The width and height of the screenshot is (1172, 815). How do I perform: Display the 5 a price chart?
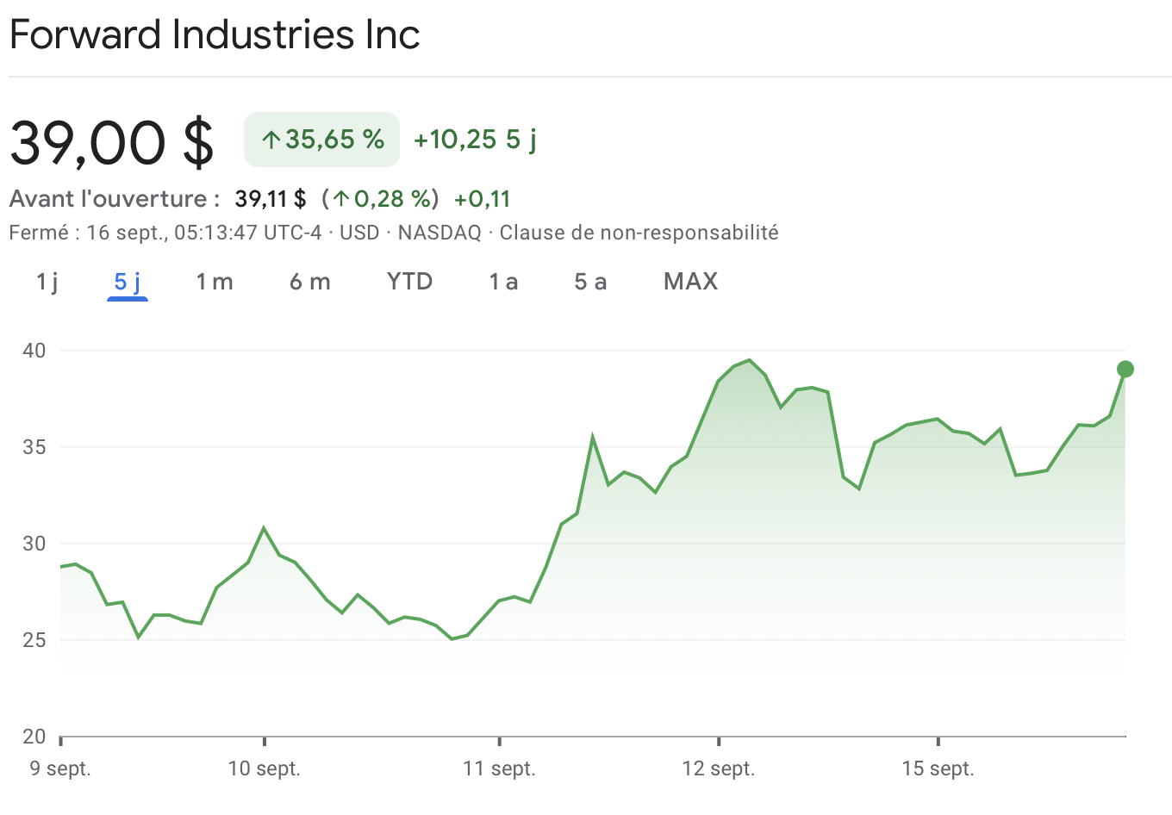590,282
